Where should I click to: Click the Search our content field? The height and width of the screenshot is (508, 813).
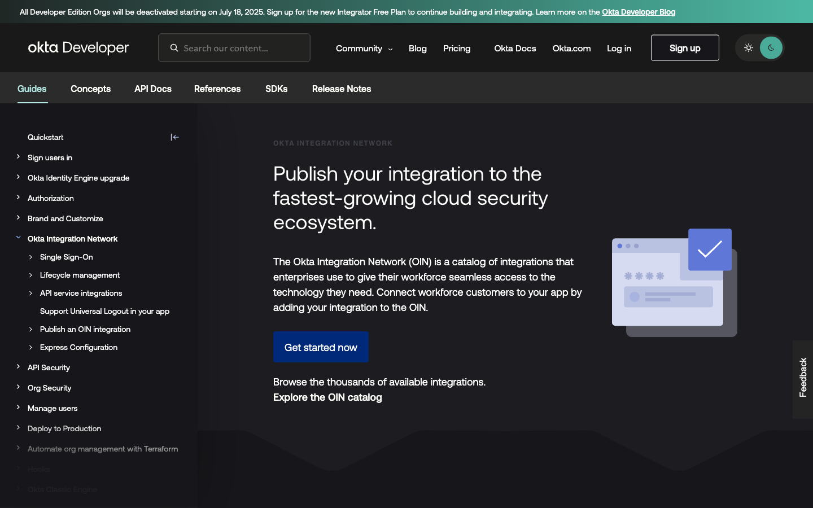[234, 48]
